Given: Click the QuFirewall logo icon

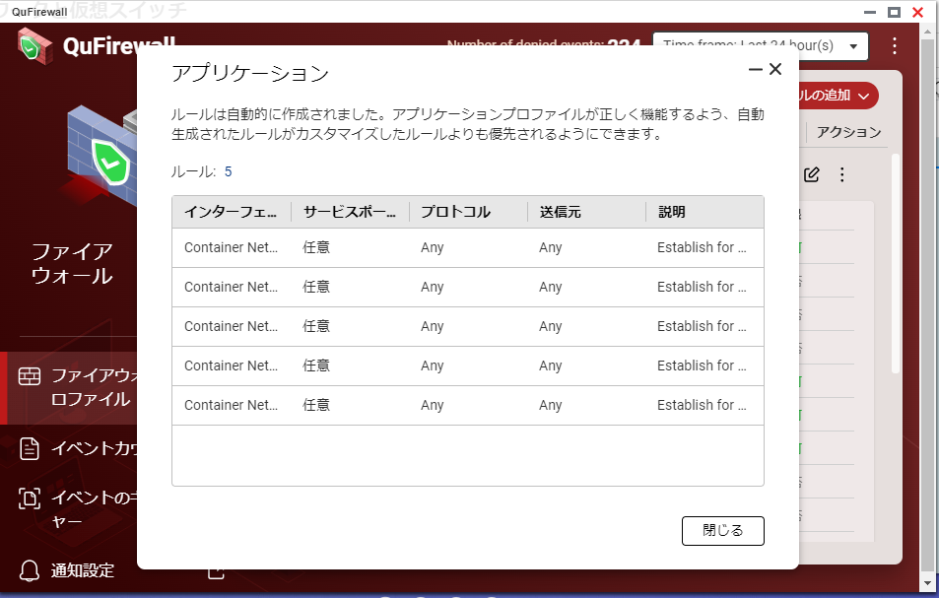Looking at the screenshot, I should click(35, 46).
